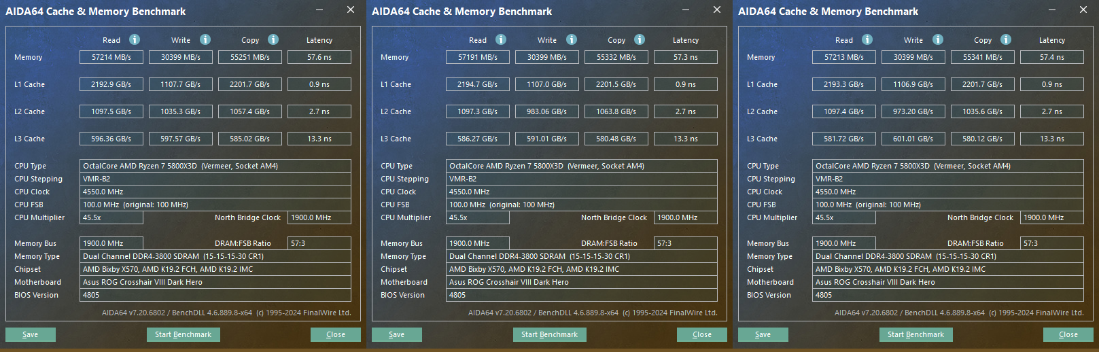Click the 973.20 GB/s L2 cache write value
The height and width of the screenshot is (352, 1099).
(913, 111)
